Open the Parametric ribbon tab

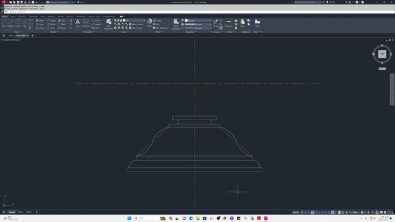33,17
